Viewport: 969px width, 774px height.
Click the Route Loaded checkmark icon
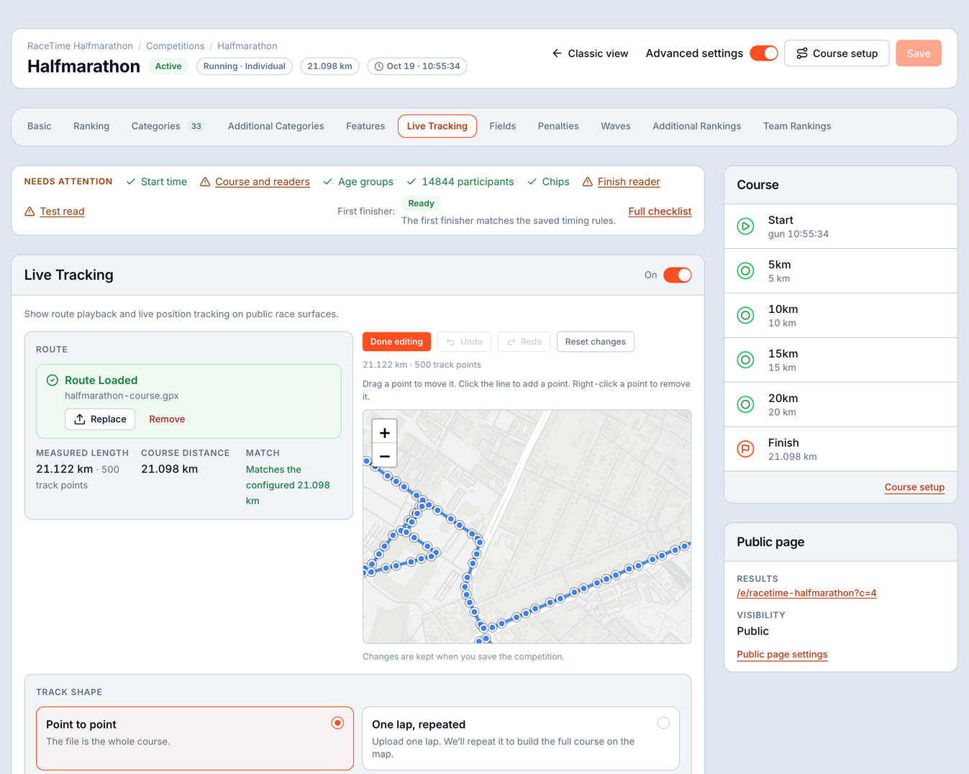pyautogui.click(x=53, y=381)
